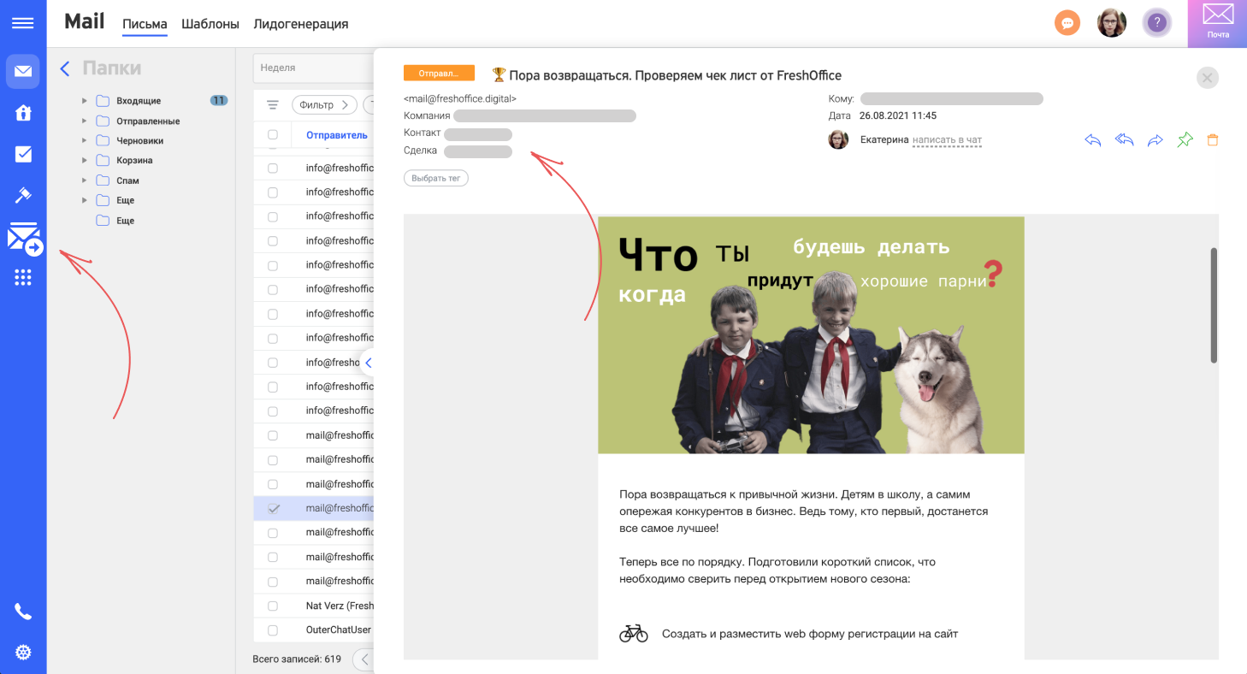Pin the email with the green pin icon
This screenshot has width=1247, height=674.
[1185, 139]
